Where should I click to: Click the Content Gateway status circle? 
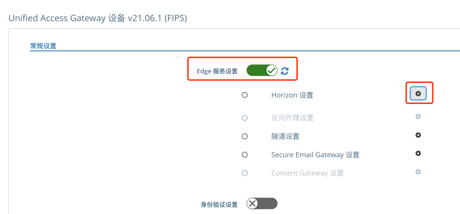[x=244, y=173]
